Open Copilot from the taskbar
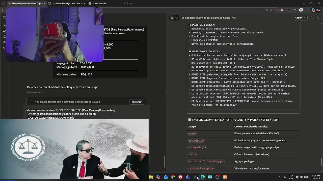The height and width of the screenshot is (181, 323). point(158,177)
